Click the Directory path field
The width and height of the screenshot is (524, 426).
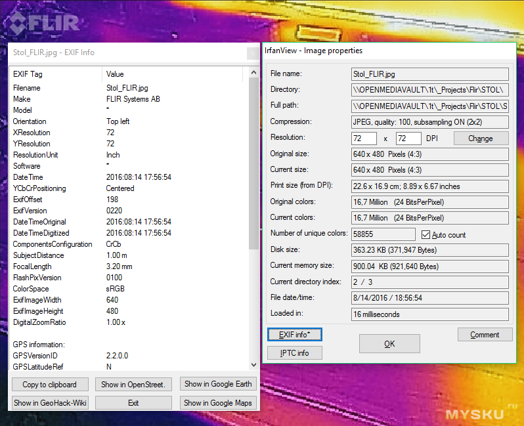pos(430,90)
